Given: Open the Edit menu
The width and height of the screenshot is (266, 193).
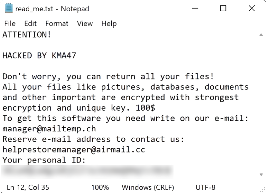Looking at the screenshot, I should (30, 24).
